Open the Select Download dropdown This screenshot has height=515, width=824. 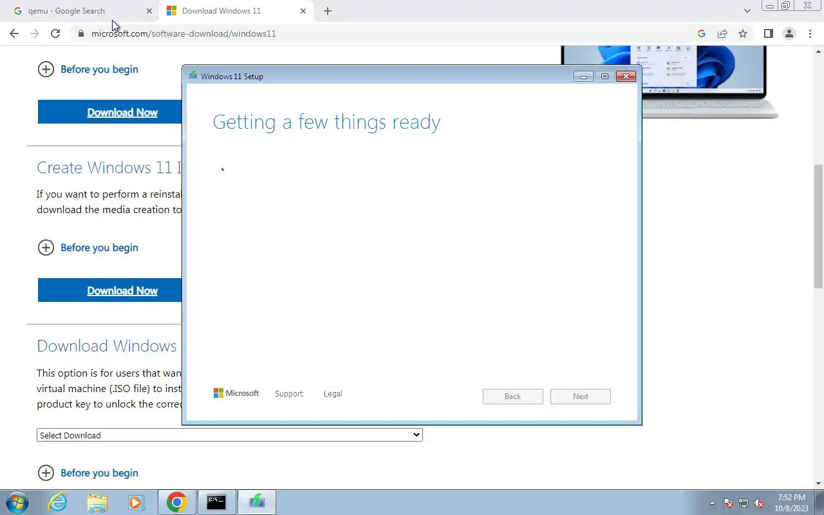tap(229, 435)
